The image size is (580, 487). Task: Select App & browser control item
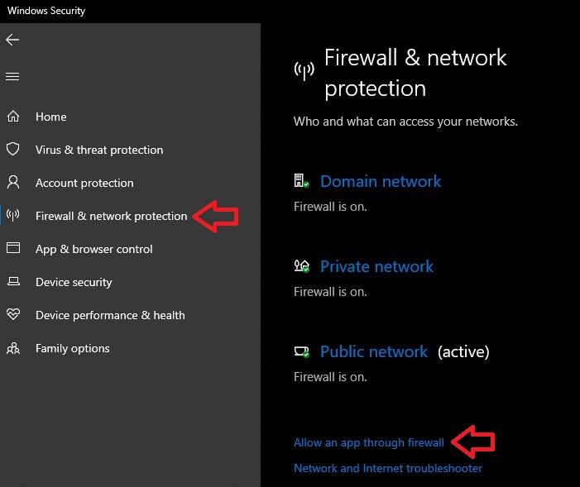point(94,249)
